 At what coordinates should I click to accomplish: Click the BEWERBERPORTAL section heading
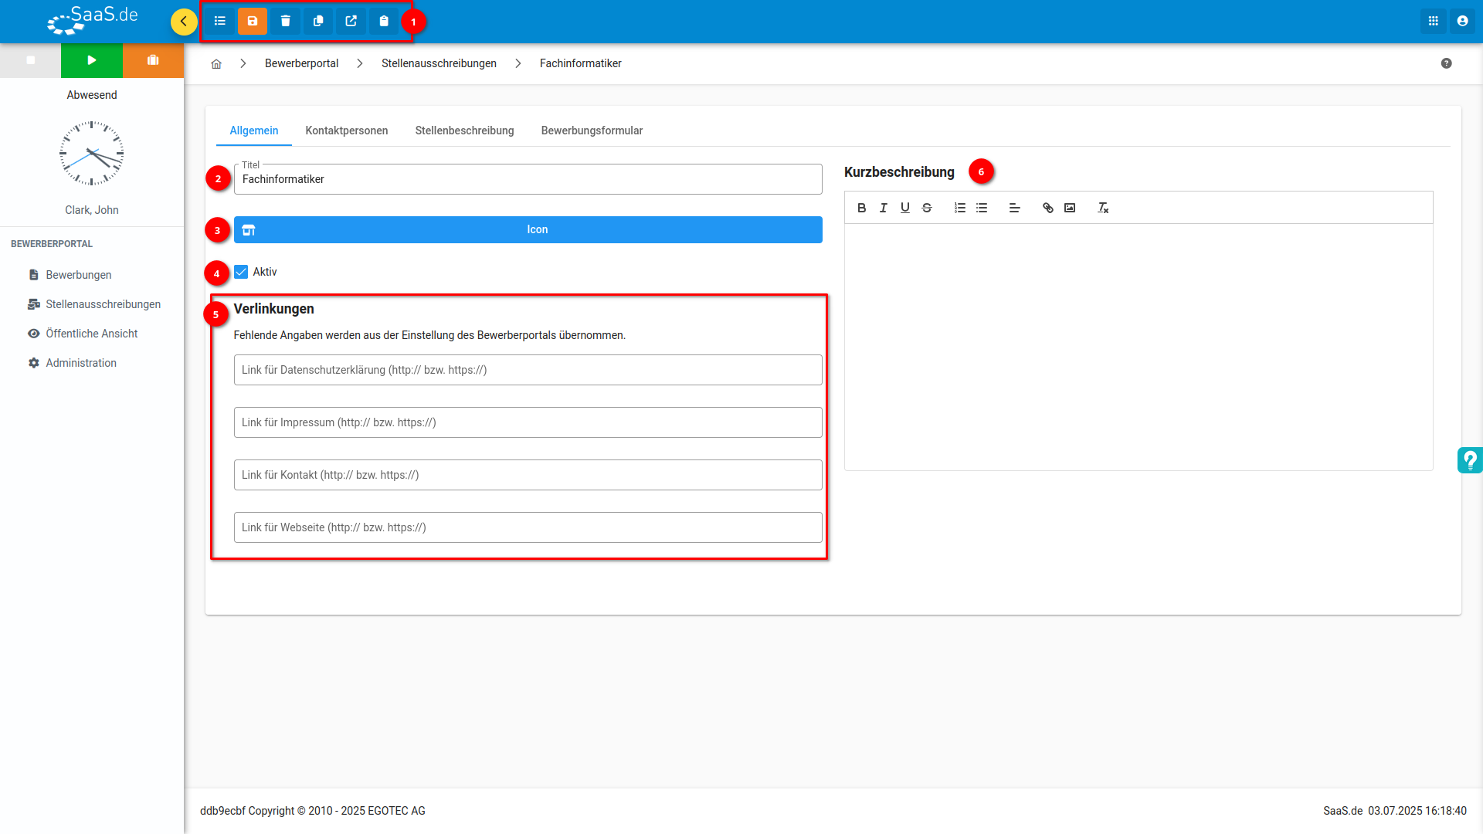52,244
